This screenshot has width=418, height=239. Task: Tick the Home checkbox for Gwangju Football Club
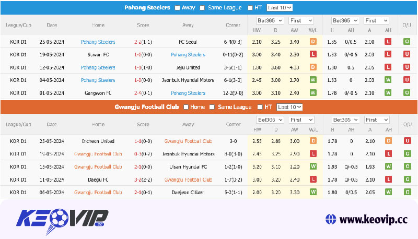click(x=186, y=107)
